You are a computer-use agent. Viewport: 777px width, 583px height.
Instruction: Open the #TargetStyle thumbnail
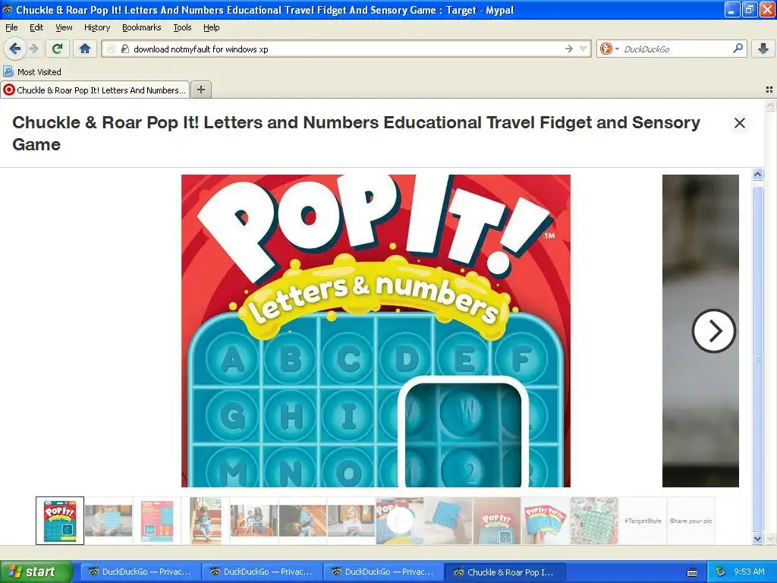(643, 521)
